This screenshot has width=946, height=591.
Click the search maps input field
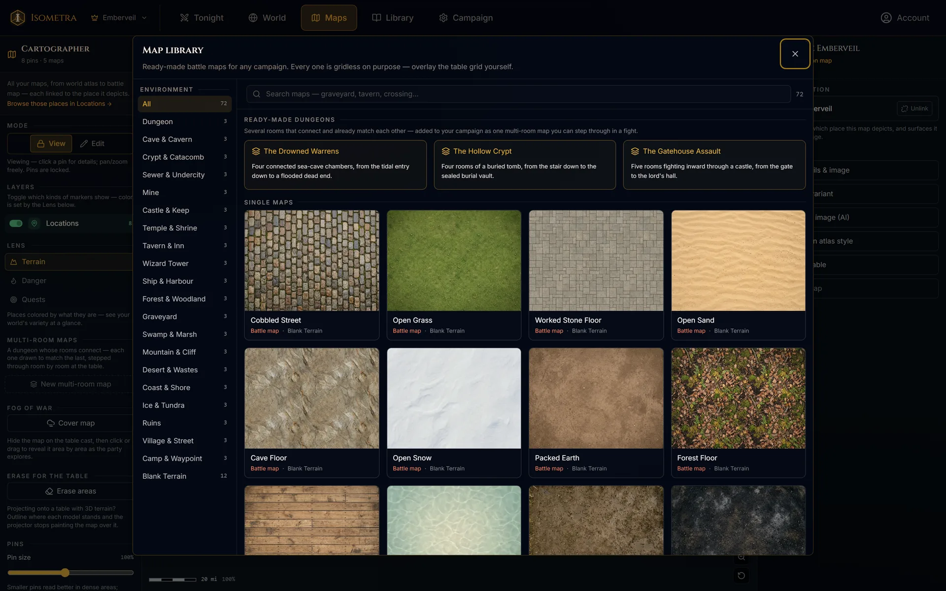point(518,94)
